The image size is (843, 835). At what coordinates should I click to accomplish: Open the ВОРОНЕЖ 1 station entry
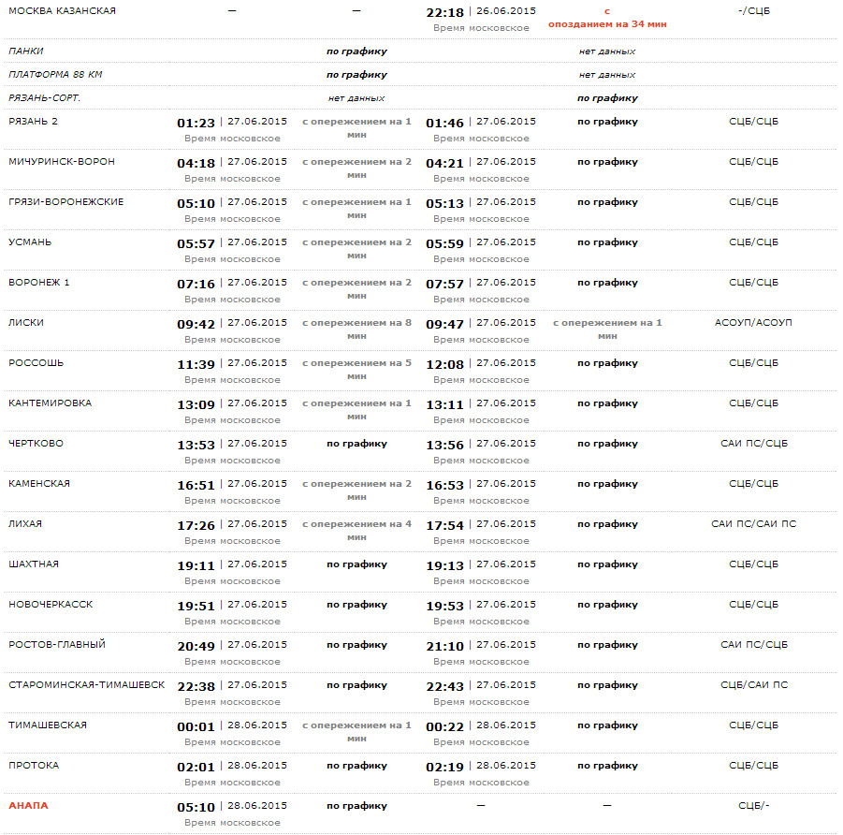pos(39,282)
